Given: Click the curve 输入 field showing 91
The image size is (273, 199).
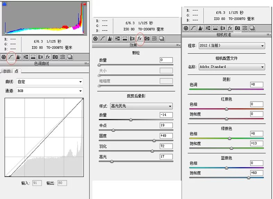Looking at the screenshot, I should [37, 183].
